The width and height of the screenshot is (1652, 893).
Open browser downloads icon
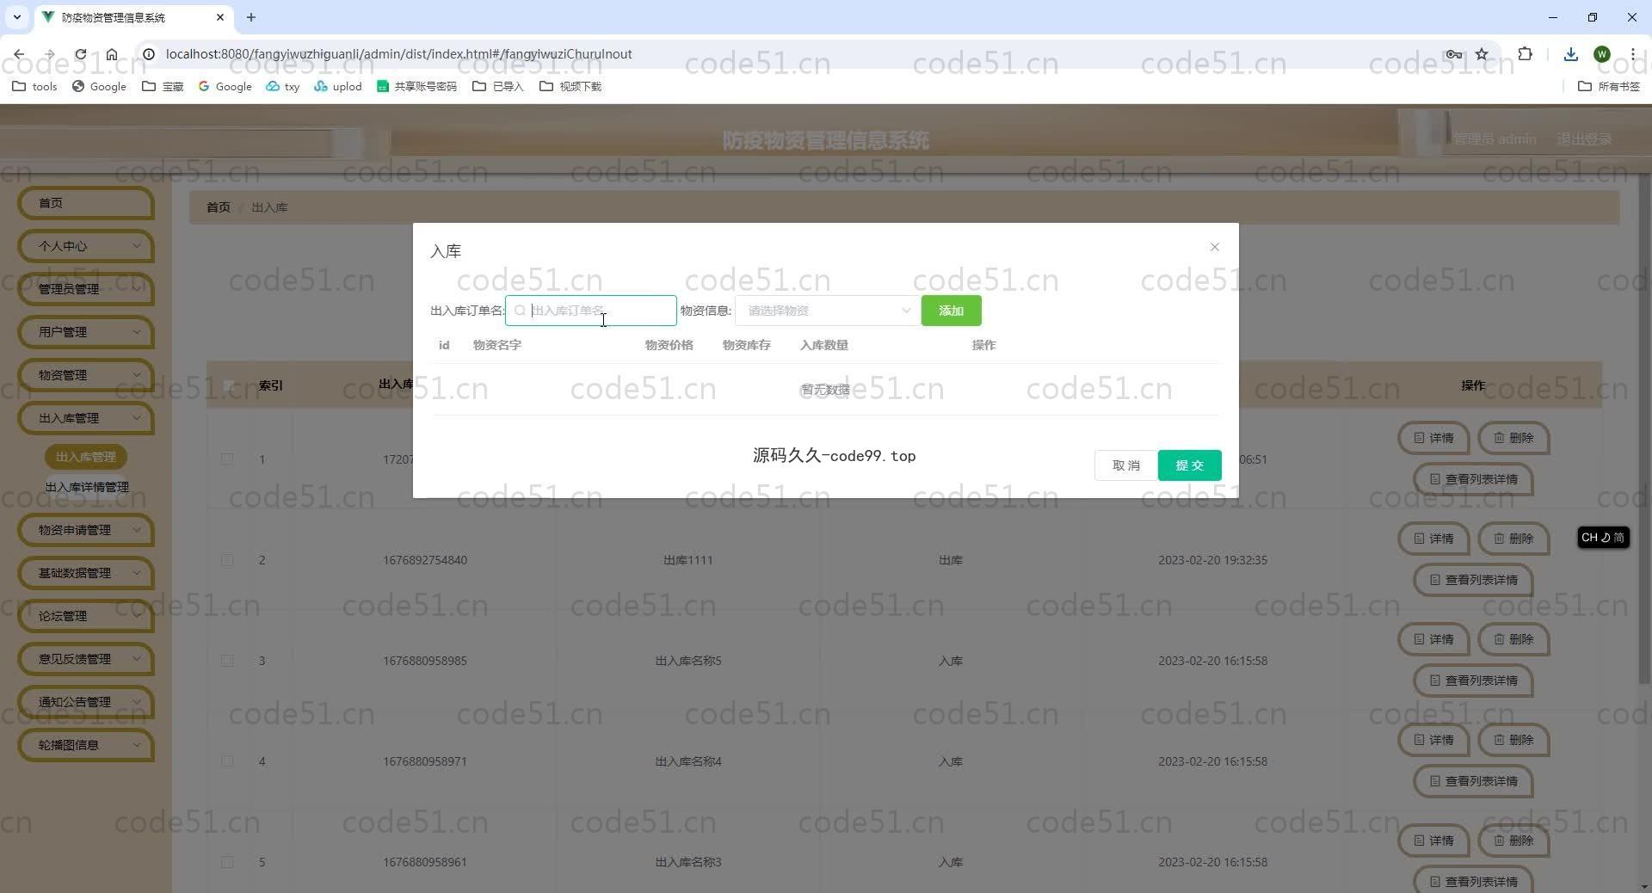click(x=1570, y=54)
